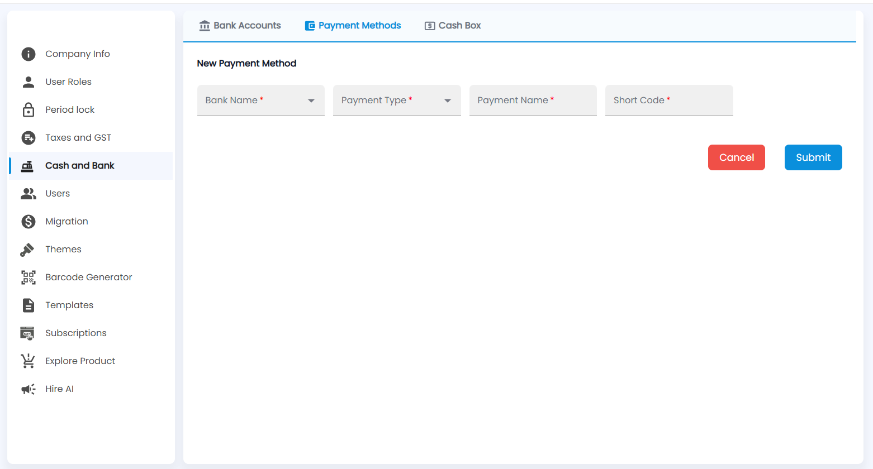The height and width of the screenshot is (469, 873).
Task: Click the Migration dollar icon
Action: [28, 221]
